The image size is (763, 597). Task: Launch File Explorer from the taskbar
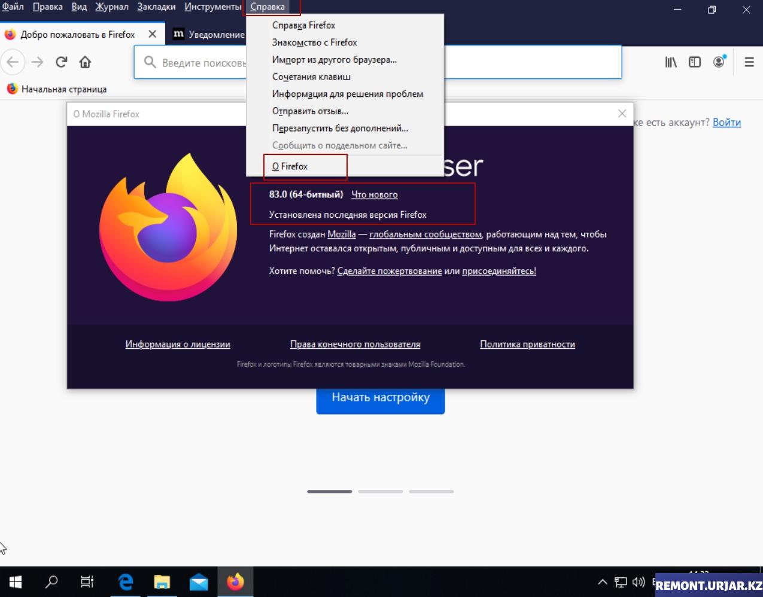tap(162, 581)
